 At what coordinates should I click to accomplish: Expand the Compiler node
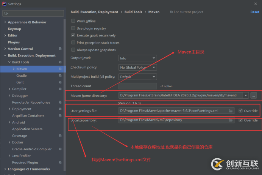pos(9,89)
